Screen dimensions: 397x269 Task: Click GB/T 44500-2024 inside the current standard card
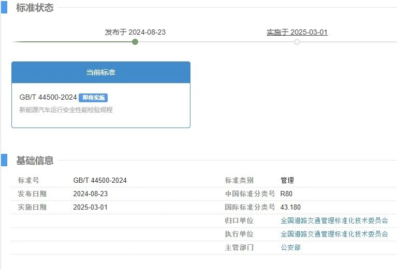[48, 98]
